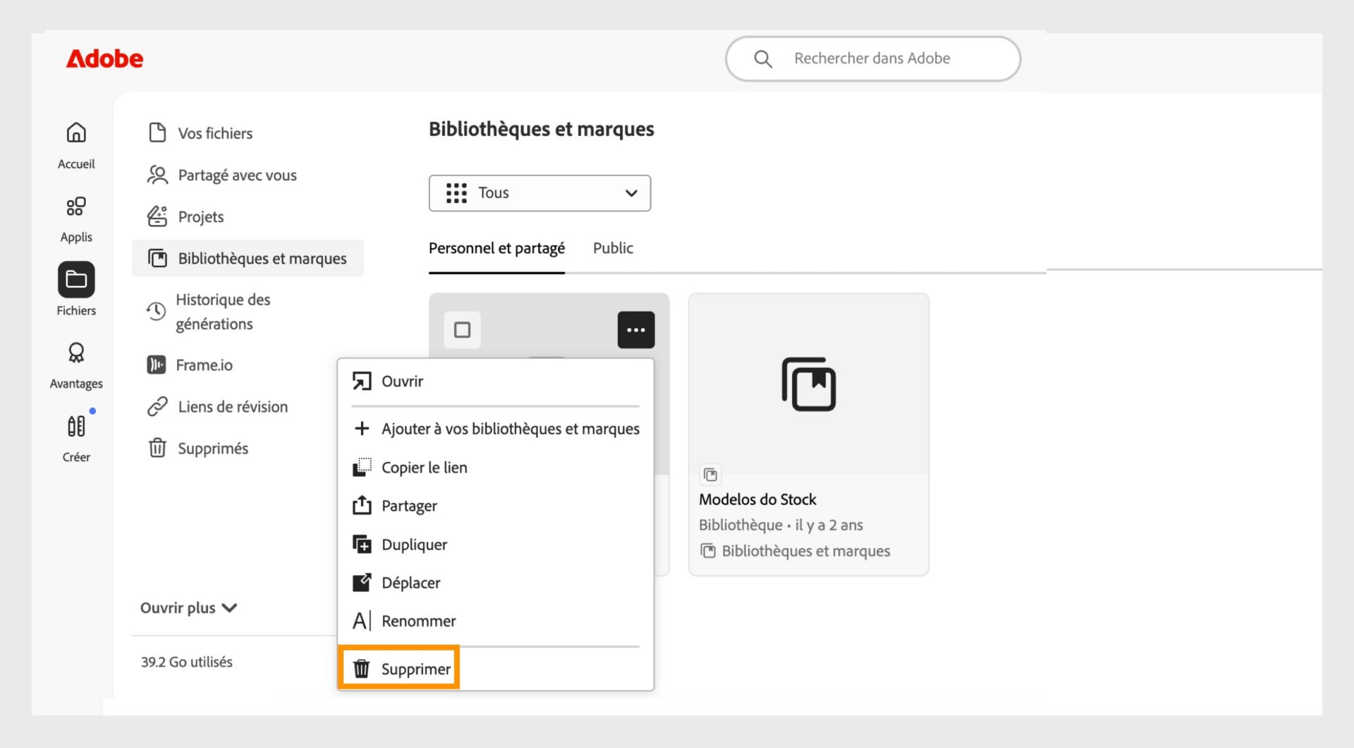Click Bibliothèque · il y a 2 ans text
Image resolution: width=1354 pixels, height=748 pixels.
781,525
